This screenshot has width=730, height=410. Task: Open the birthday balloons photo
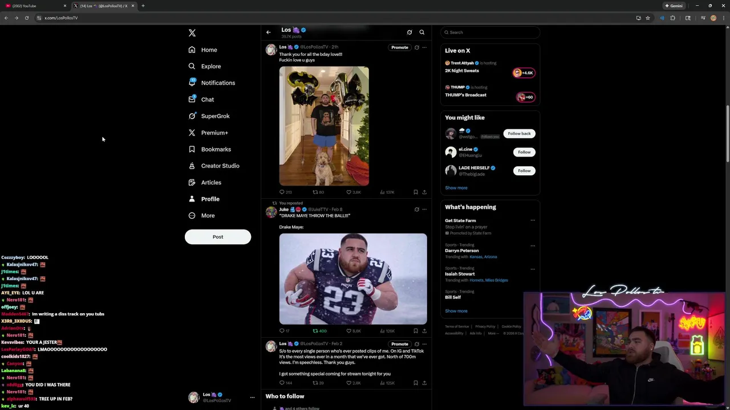pos(324,126)
